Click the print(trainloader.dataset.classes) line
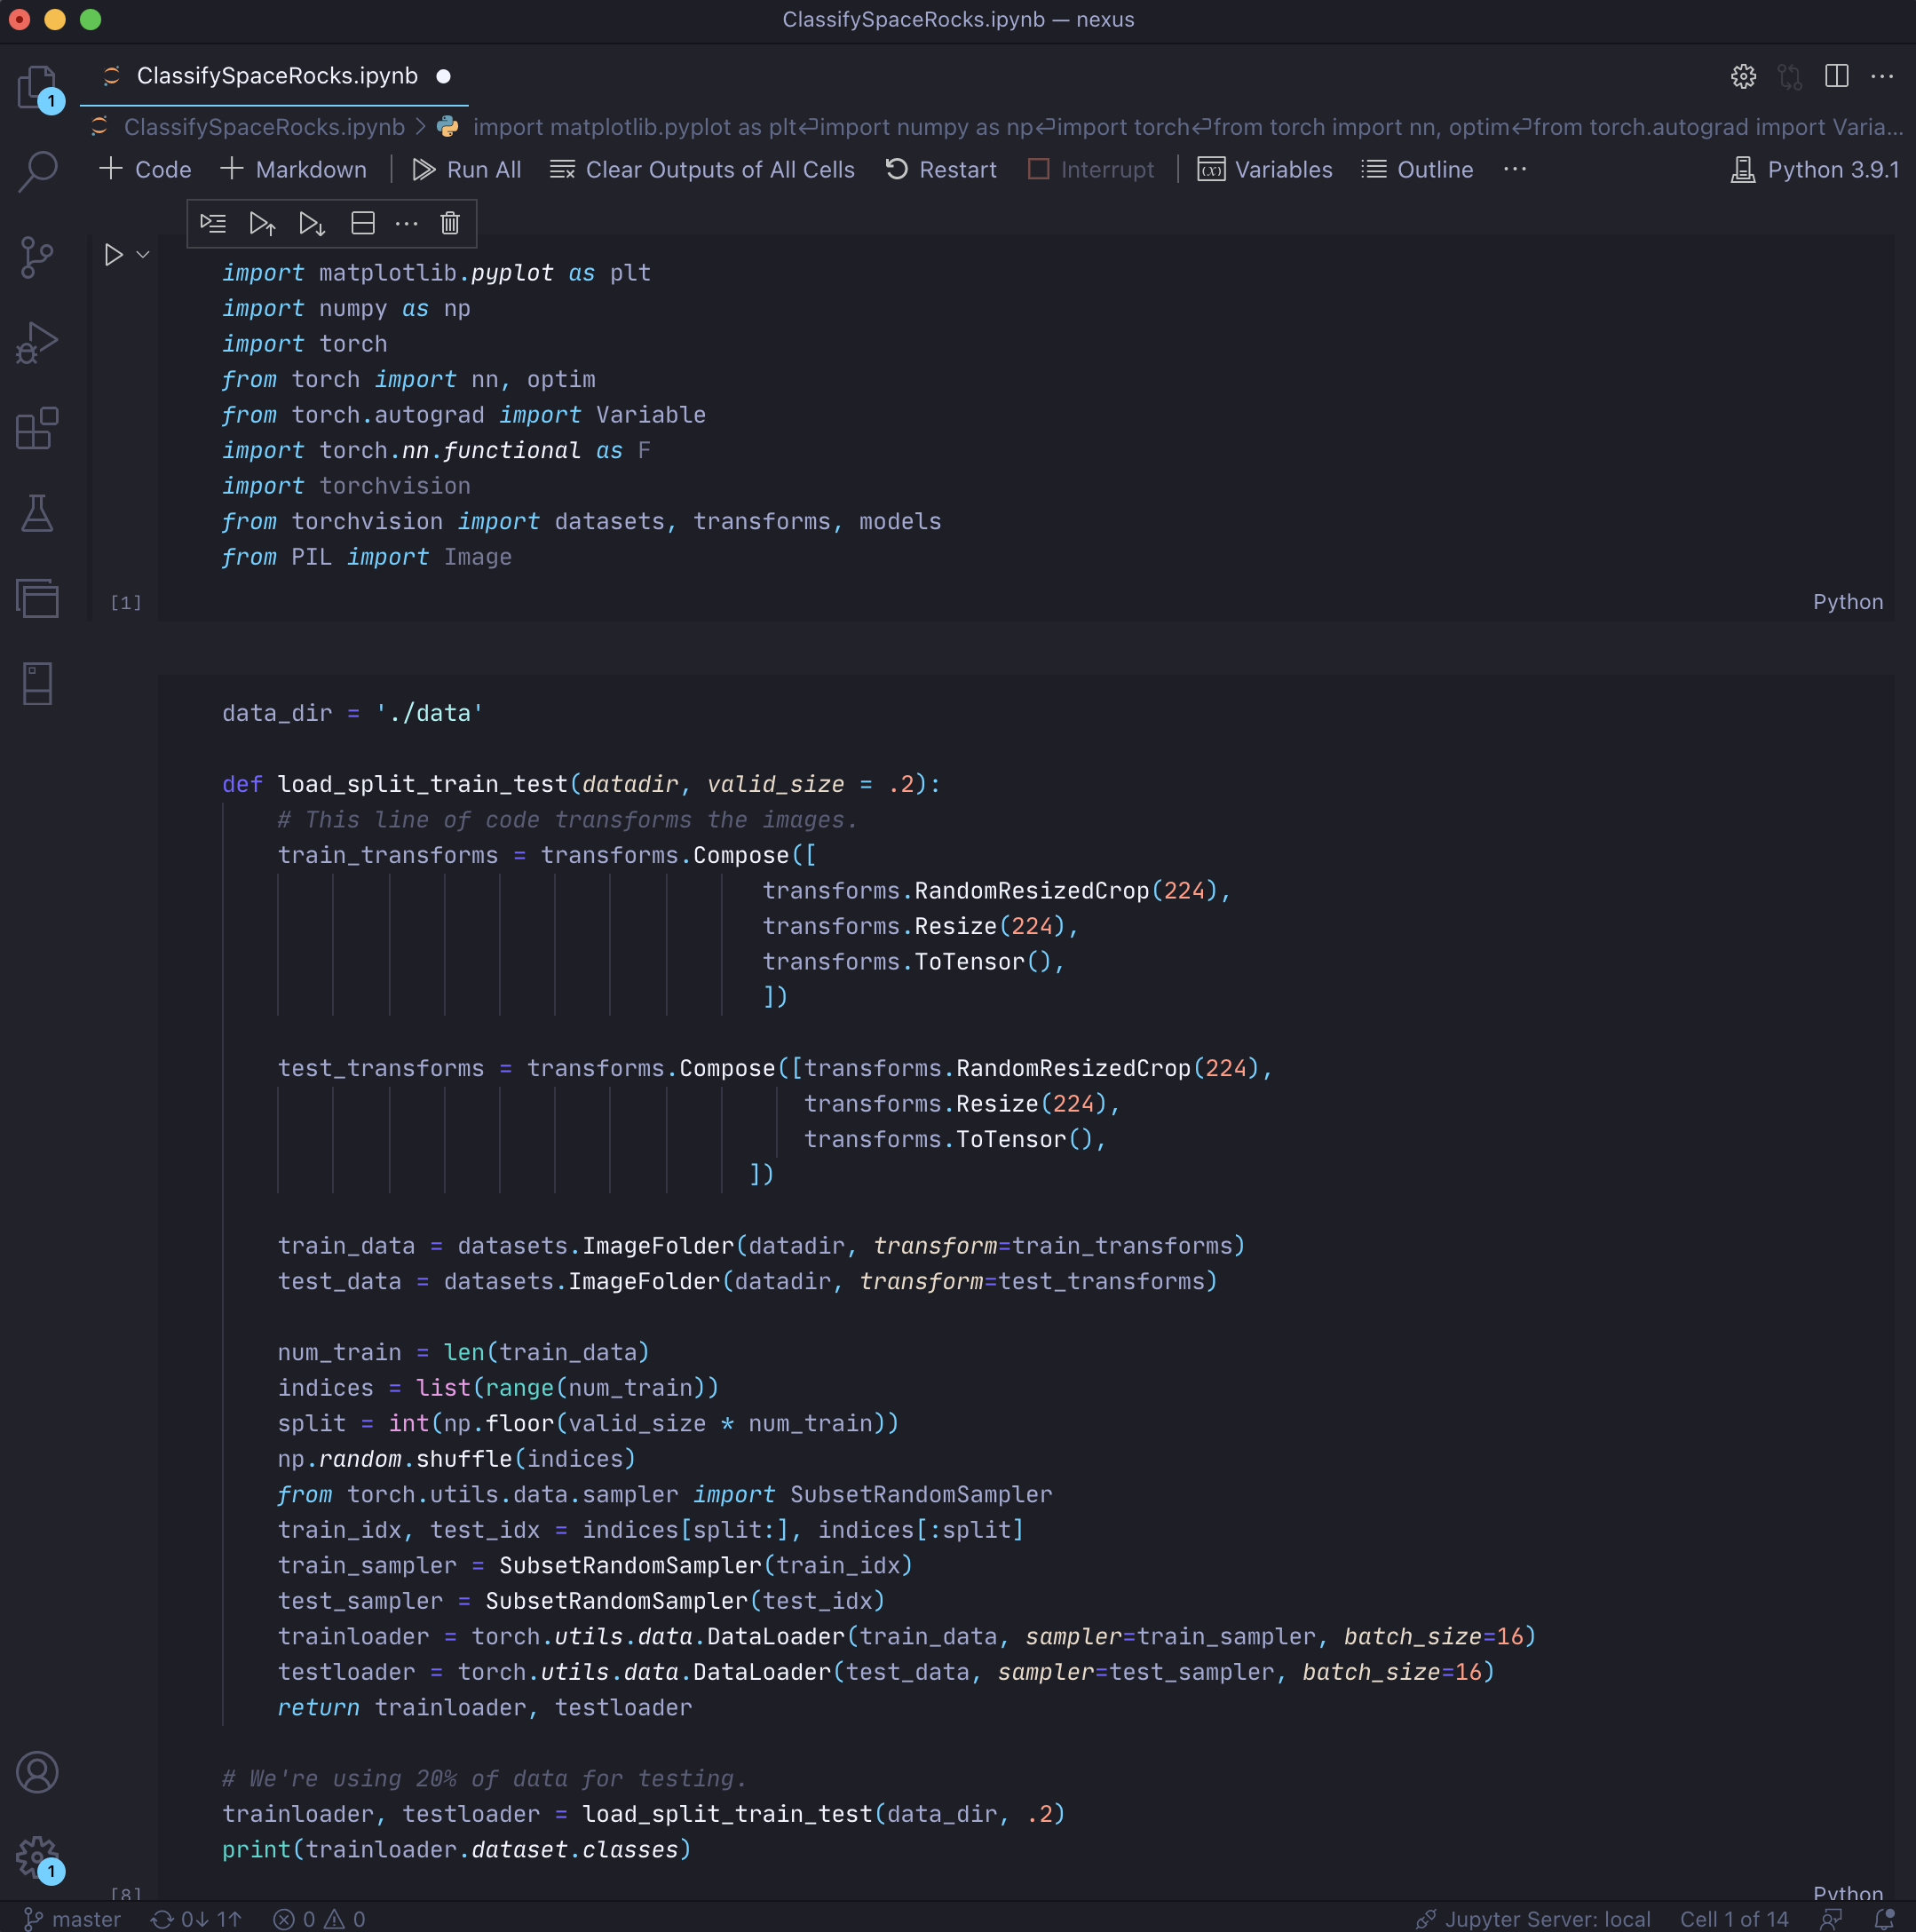This screenshot has height=1932, width=1916. (x=456, y=1849)
